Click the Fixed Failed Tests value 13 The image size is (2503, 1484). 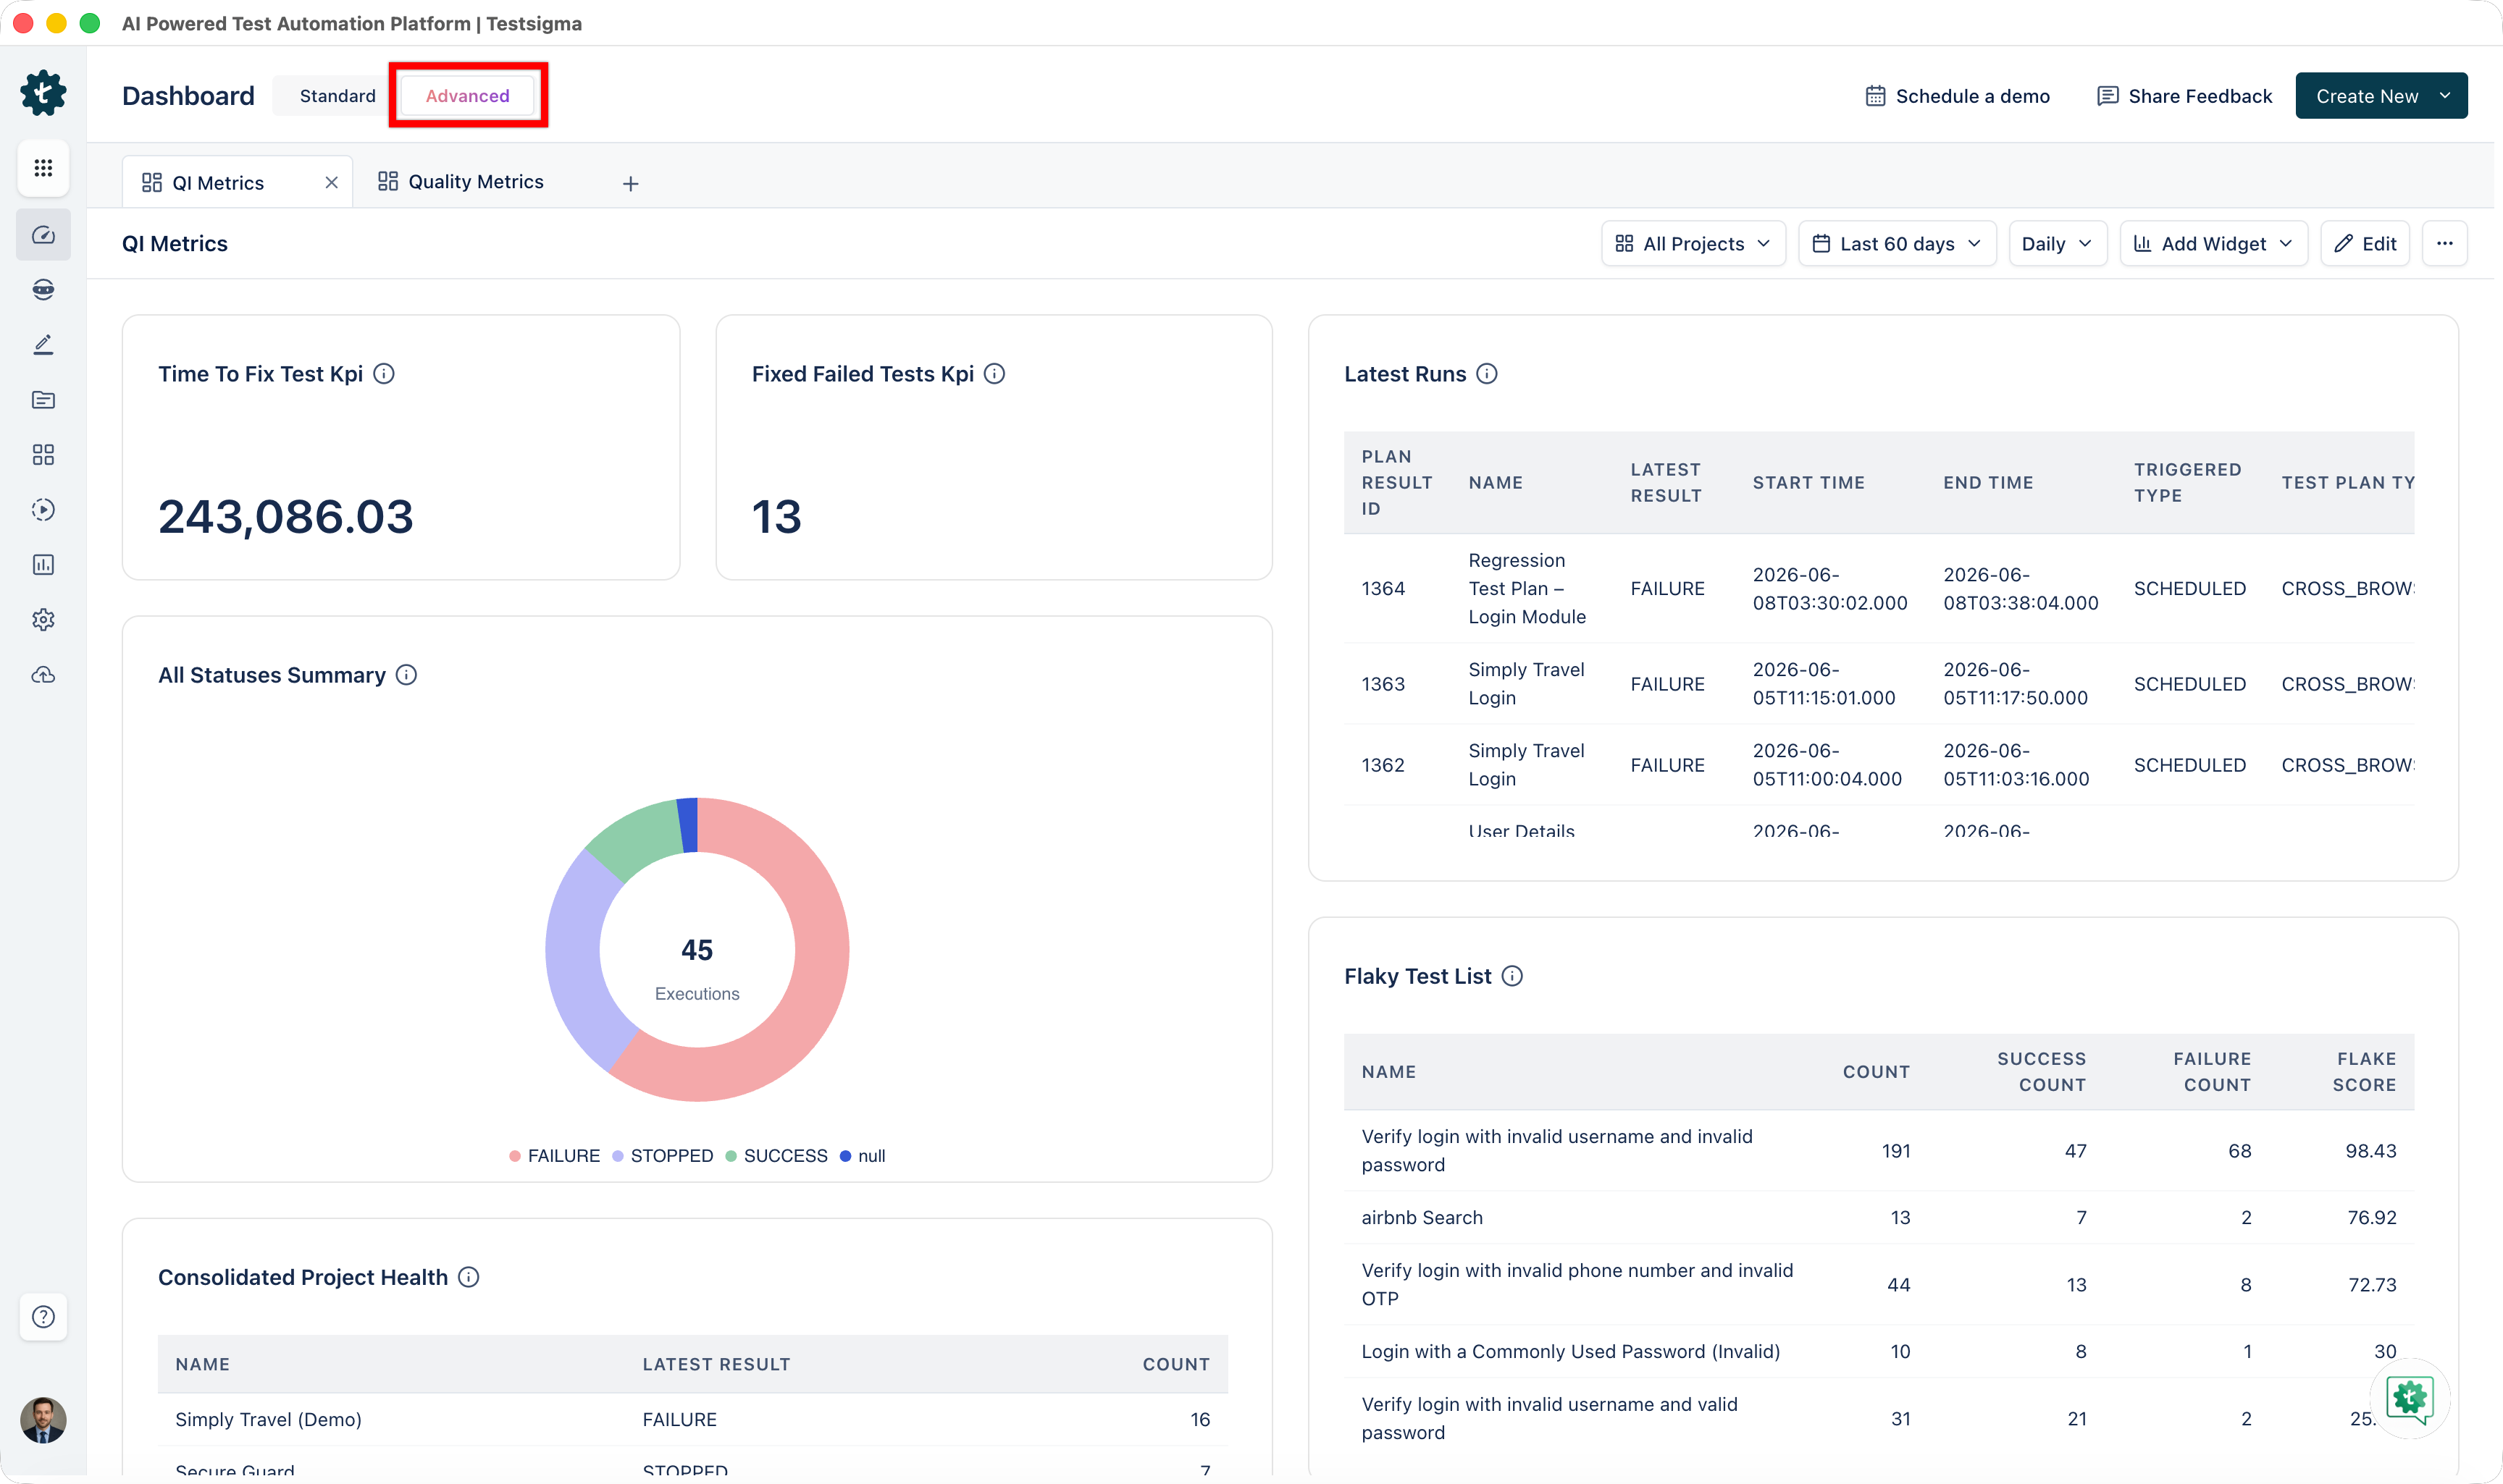click(776, 517)
